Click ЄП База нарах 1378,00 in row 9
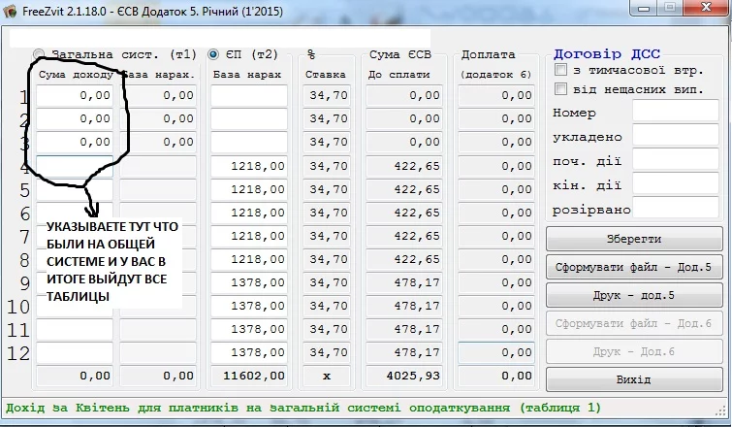 tap(249, 283)
